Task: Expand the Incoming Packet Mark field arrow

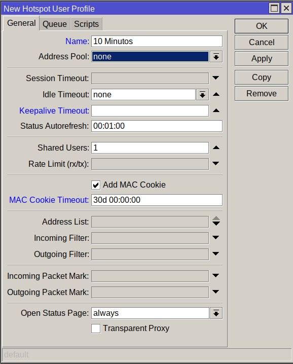Action: coord(215,276)
